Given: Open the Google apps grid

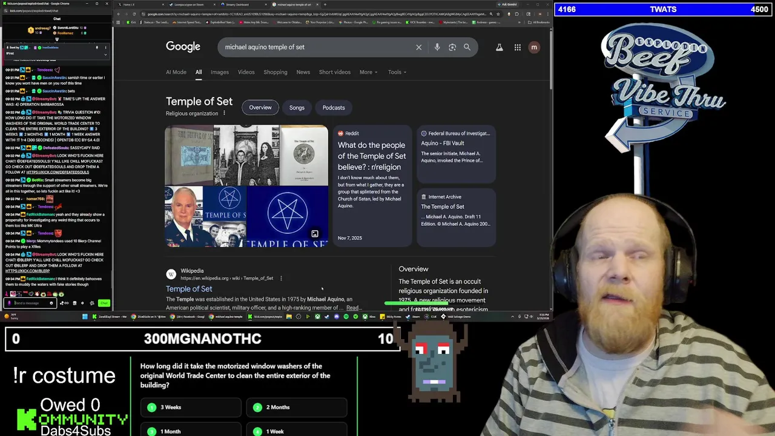Looking at the screenshot, I should pos(518,47).
